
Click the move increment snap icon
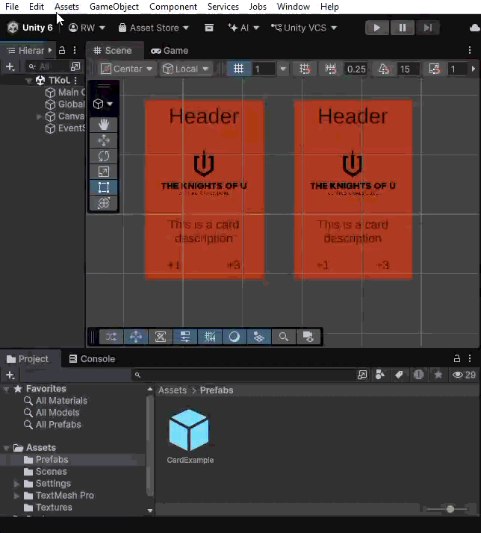click(x=330, y=69)
